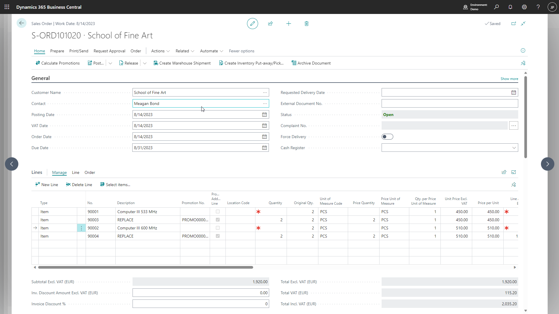The height and width of the screenshot is (314, 559).
Task: Open the notifications bell
Action: 510,7
